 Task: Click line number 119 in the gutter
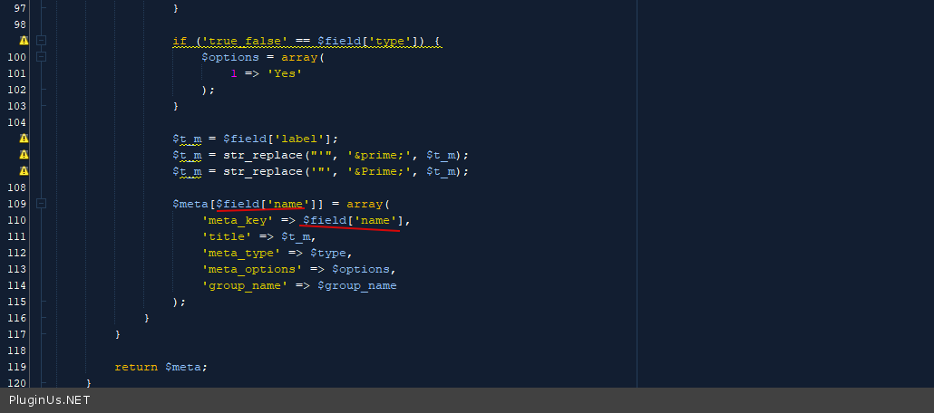[16, 367]
